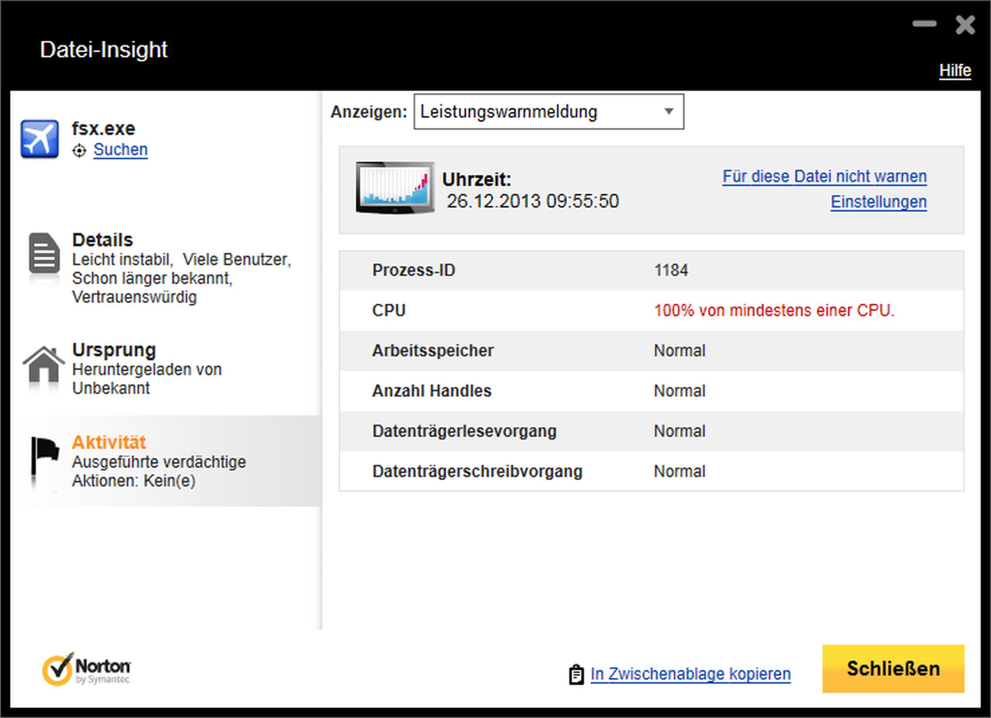Click the Suchen link
Screen dimensions: 991x718
tap(121, 150)
